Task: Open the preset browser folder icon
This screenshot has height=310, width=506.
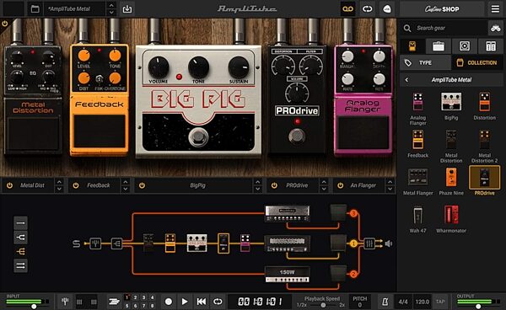Action: [x=35, y=8]
